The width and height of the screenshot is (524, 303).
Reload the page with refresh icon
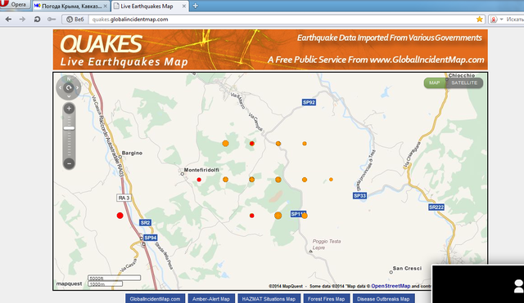(37, 20)
